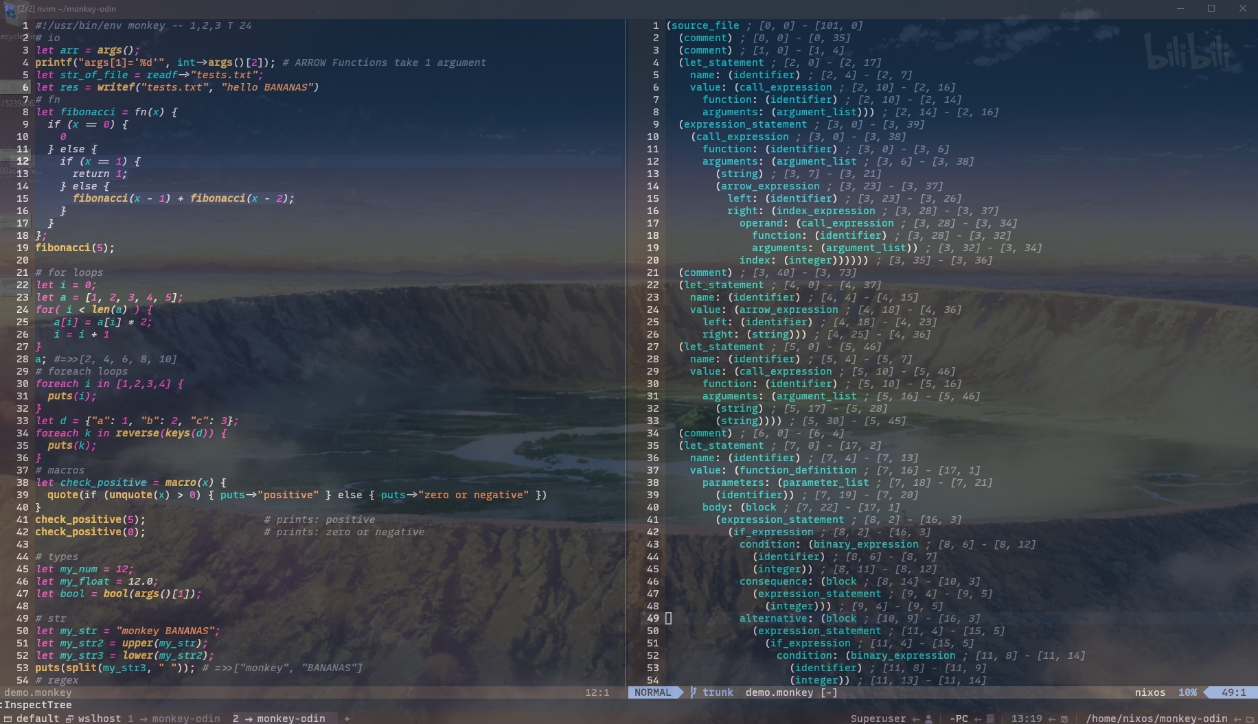Click 'return 1;' on line 13
The width and height of the screenshot is (1258, 724).
click(x=100, y=174)
